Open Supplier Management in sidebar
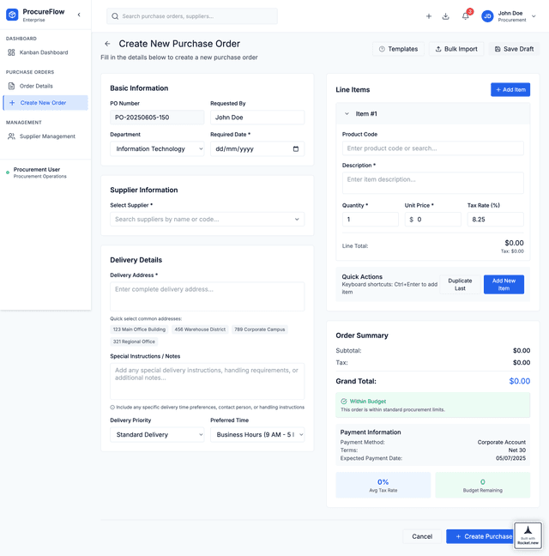Image resolution: width=549 pixels, height=556 pixels. (47, 136)
